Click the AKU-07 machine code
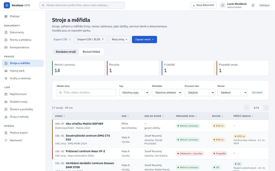 pos(59,124)
